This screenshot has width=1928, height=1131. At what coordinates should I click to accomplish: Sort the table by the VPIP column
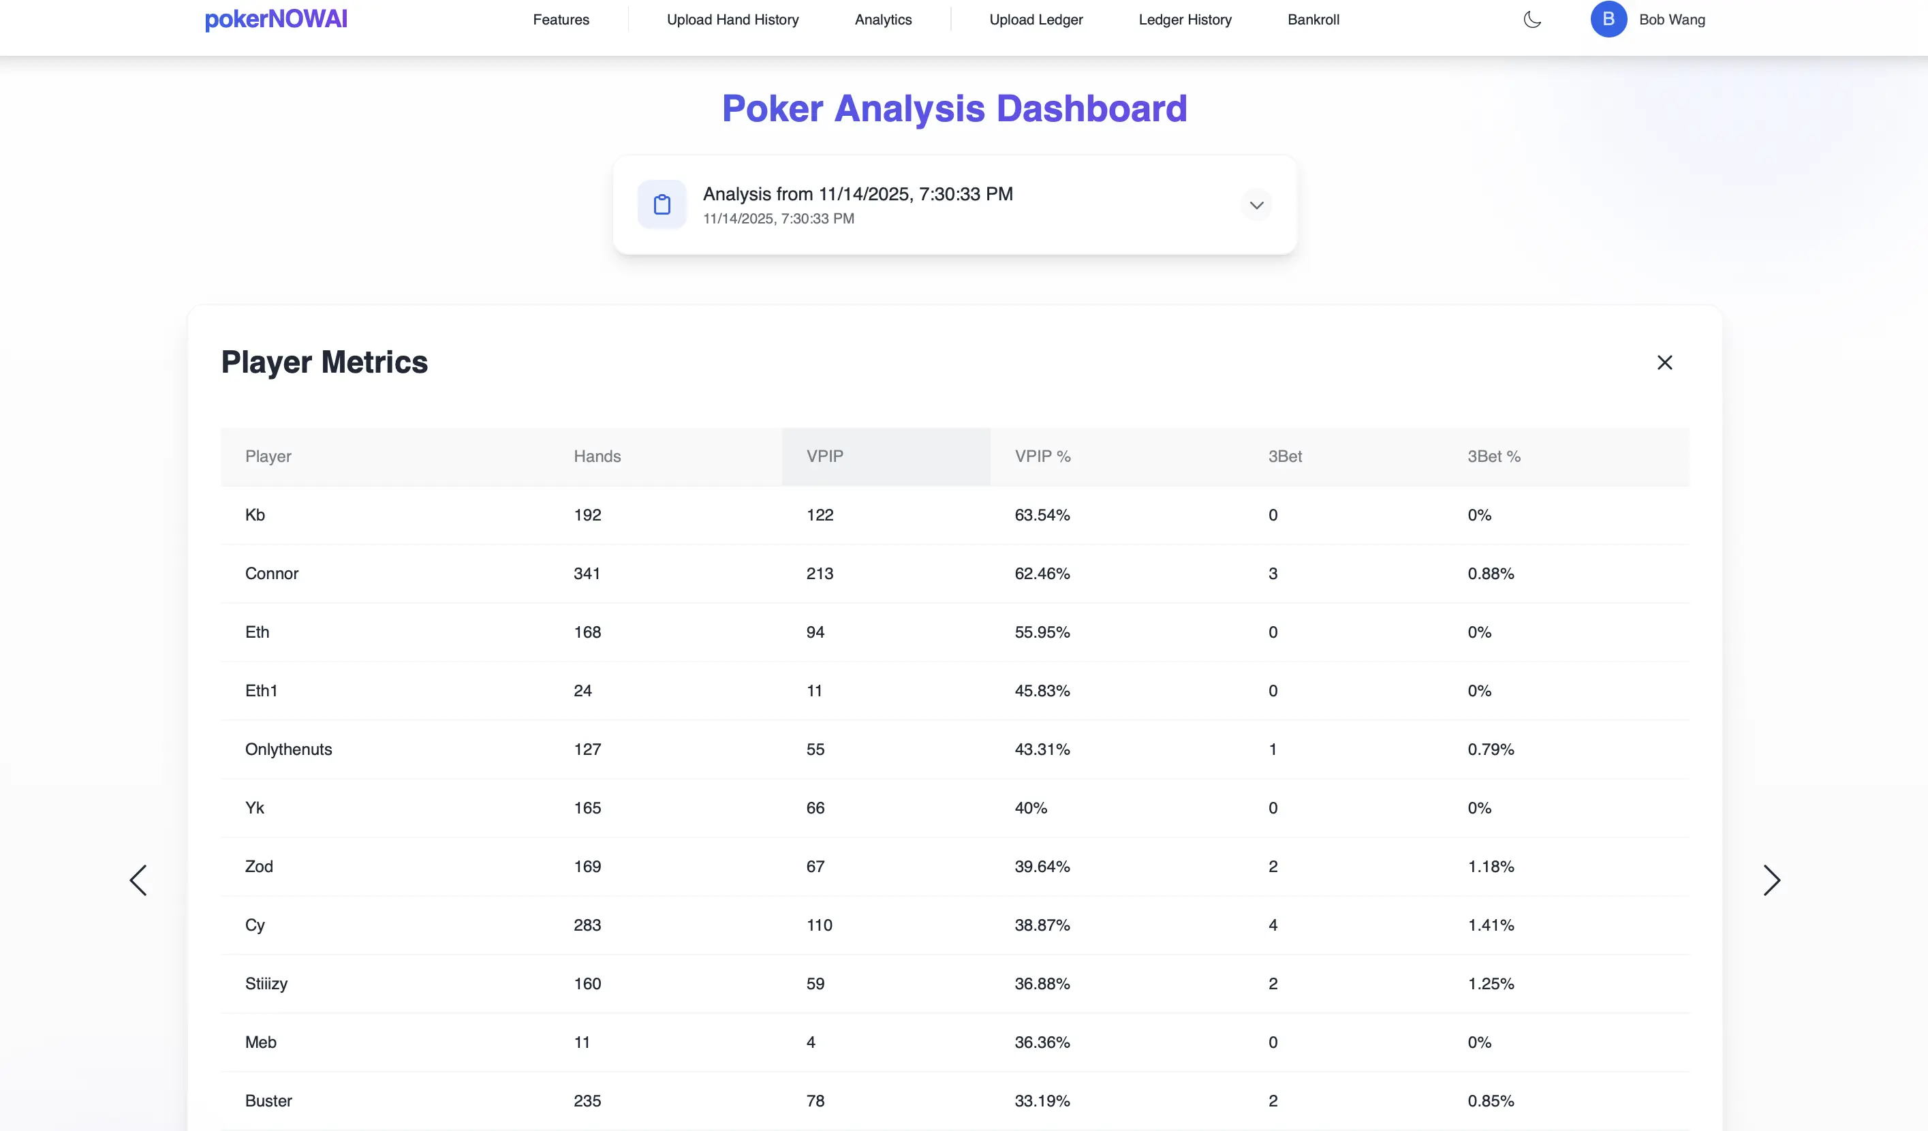825,456
